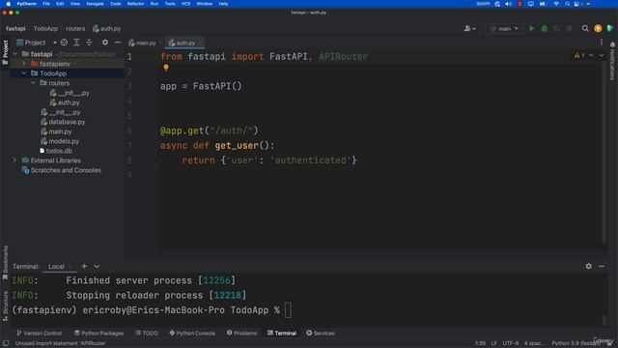The height and width of the screenshot is (348, 618).
Task: Select database.py in project tree
Action: (67, 122)
